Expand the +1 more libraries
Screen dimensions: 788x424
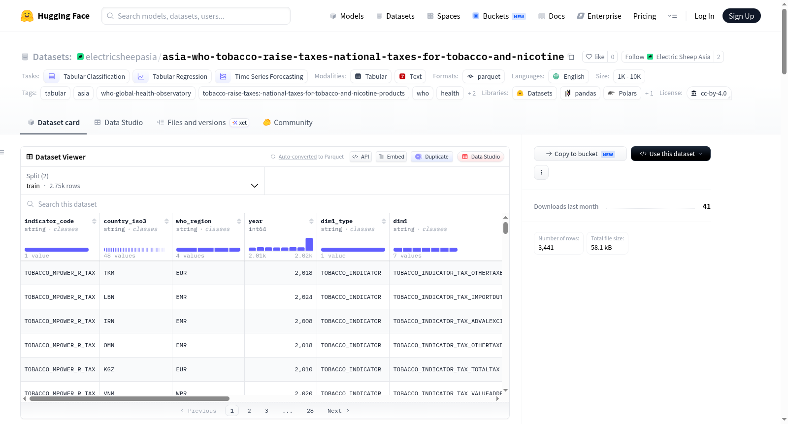click(x=649, y=93)
